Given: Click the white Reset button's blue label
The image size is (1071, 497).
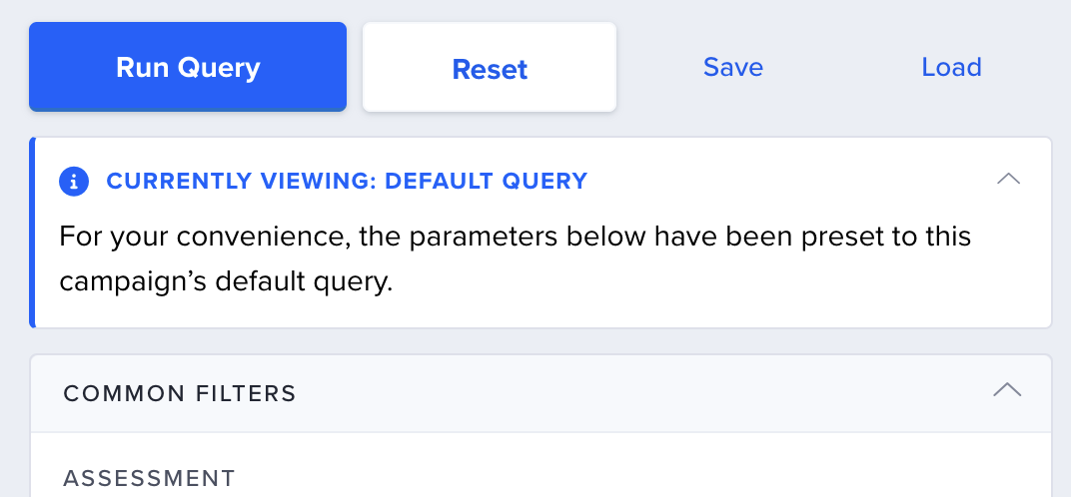Looking at the screenshot, I should [x=490, y=69].
